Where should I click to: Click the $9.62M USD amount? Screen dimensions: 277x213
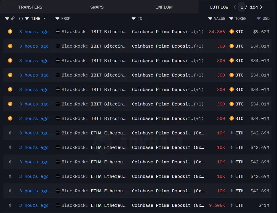pos(261,32)
